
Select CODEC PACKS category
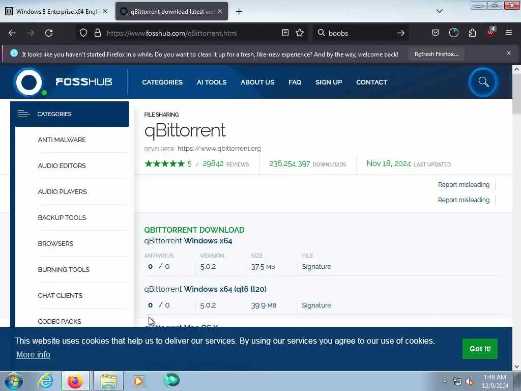(60, 321)
